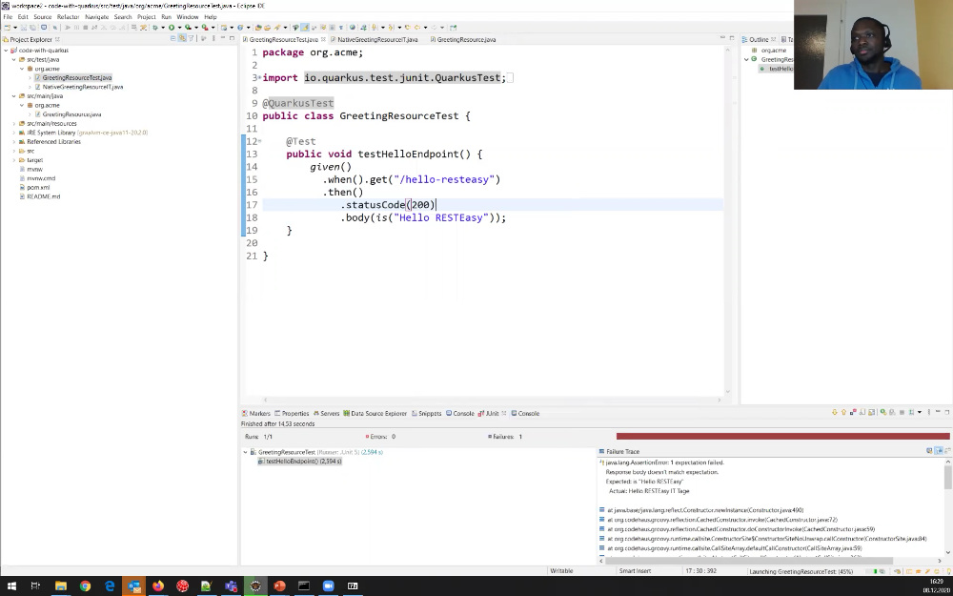The width and height of the screenshot is (953, 596).
Task: Open the Servers view tab
Action: 326,414
